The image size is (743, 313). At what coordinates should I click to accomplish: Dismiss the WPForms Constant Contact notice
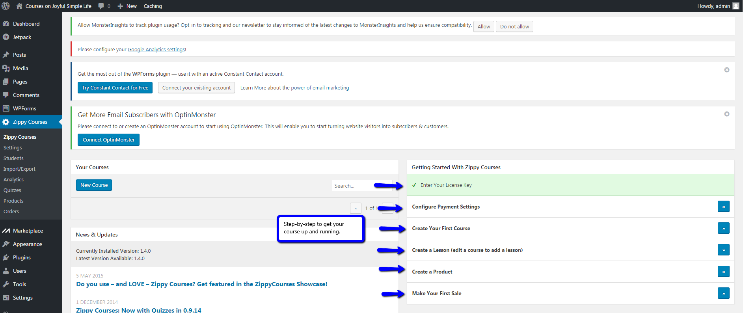click(x=727, y=70)
